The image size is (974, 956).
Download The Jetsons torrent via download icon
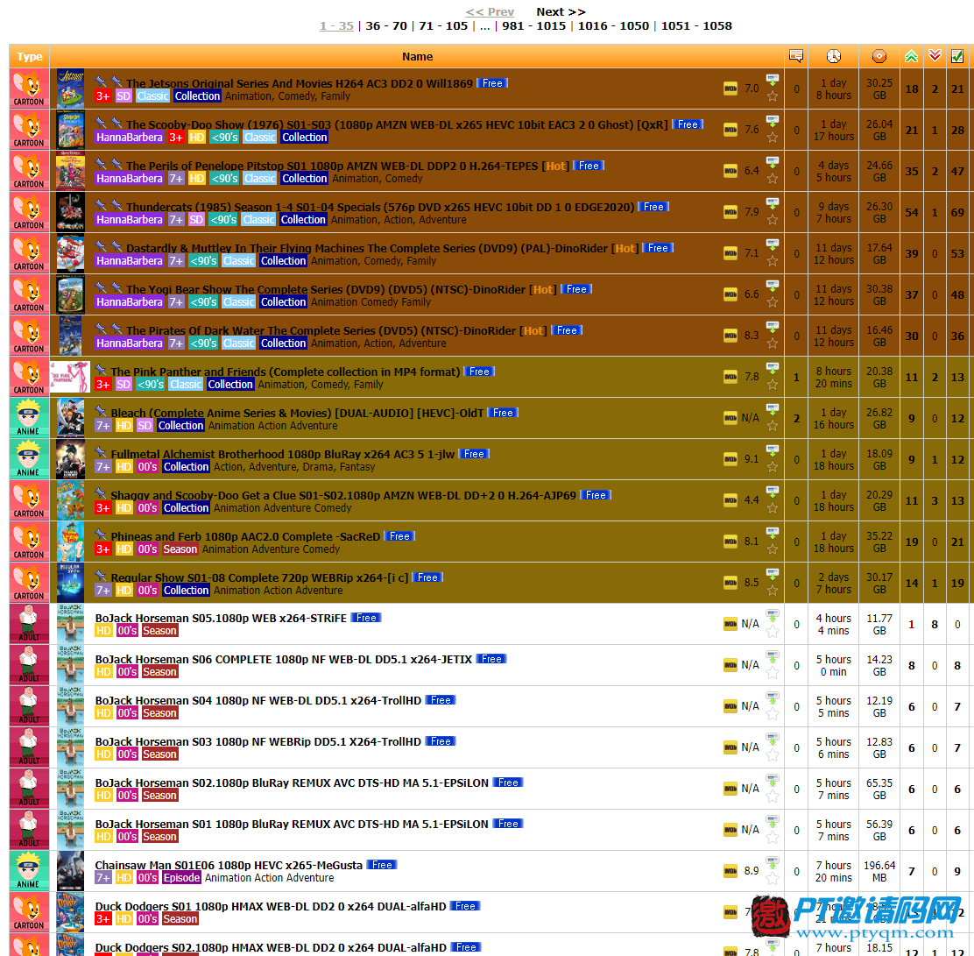[773, 81]
